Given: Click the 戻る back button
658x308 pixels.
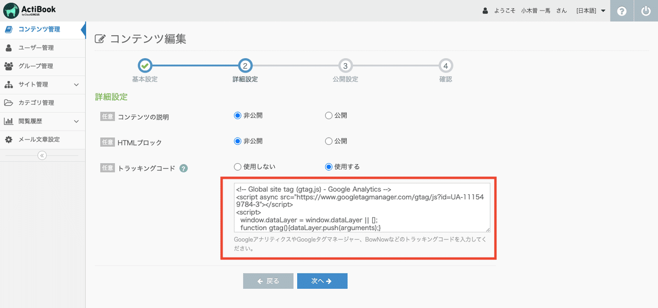Looking at the screenshot, I should pos(268,281).
